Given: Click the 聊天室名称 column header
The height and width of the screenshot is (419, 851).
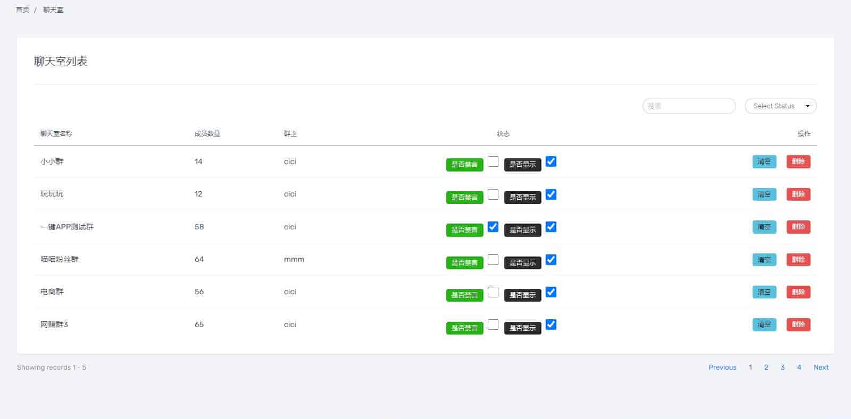Looking at the screenshot, I should (x=56, y=134).
